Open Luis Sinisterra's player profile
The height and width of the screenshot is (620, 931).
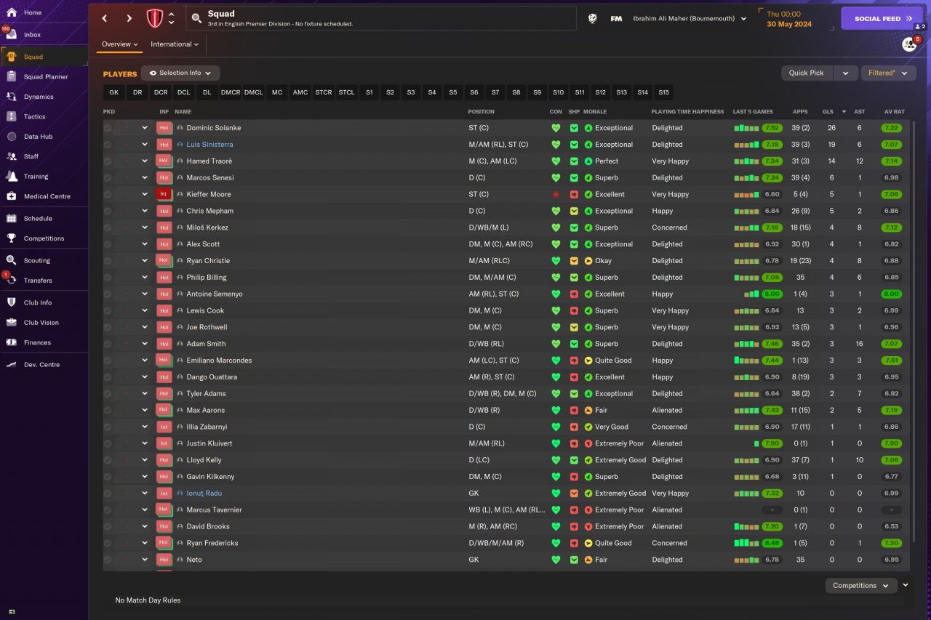tap(209, 145)
